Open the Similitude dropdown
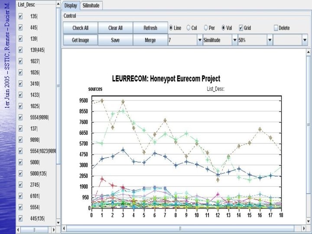The width and height of the screenshot is (312, 234). 235,40
